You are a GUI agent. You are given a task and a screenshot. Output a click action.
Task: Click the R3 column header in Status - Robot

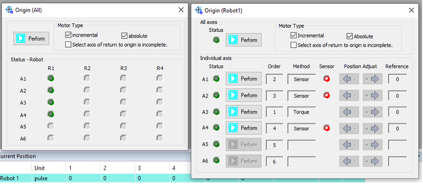[x=124, y=68]
